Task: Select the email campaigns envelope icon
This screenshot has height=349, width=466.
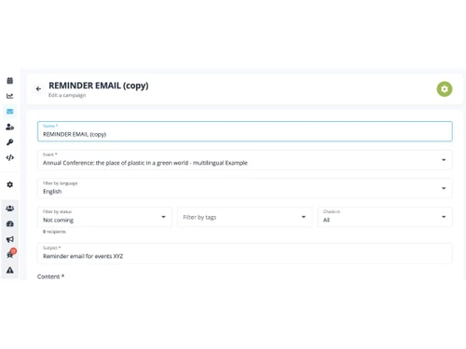Action: 10,112
